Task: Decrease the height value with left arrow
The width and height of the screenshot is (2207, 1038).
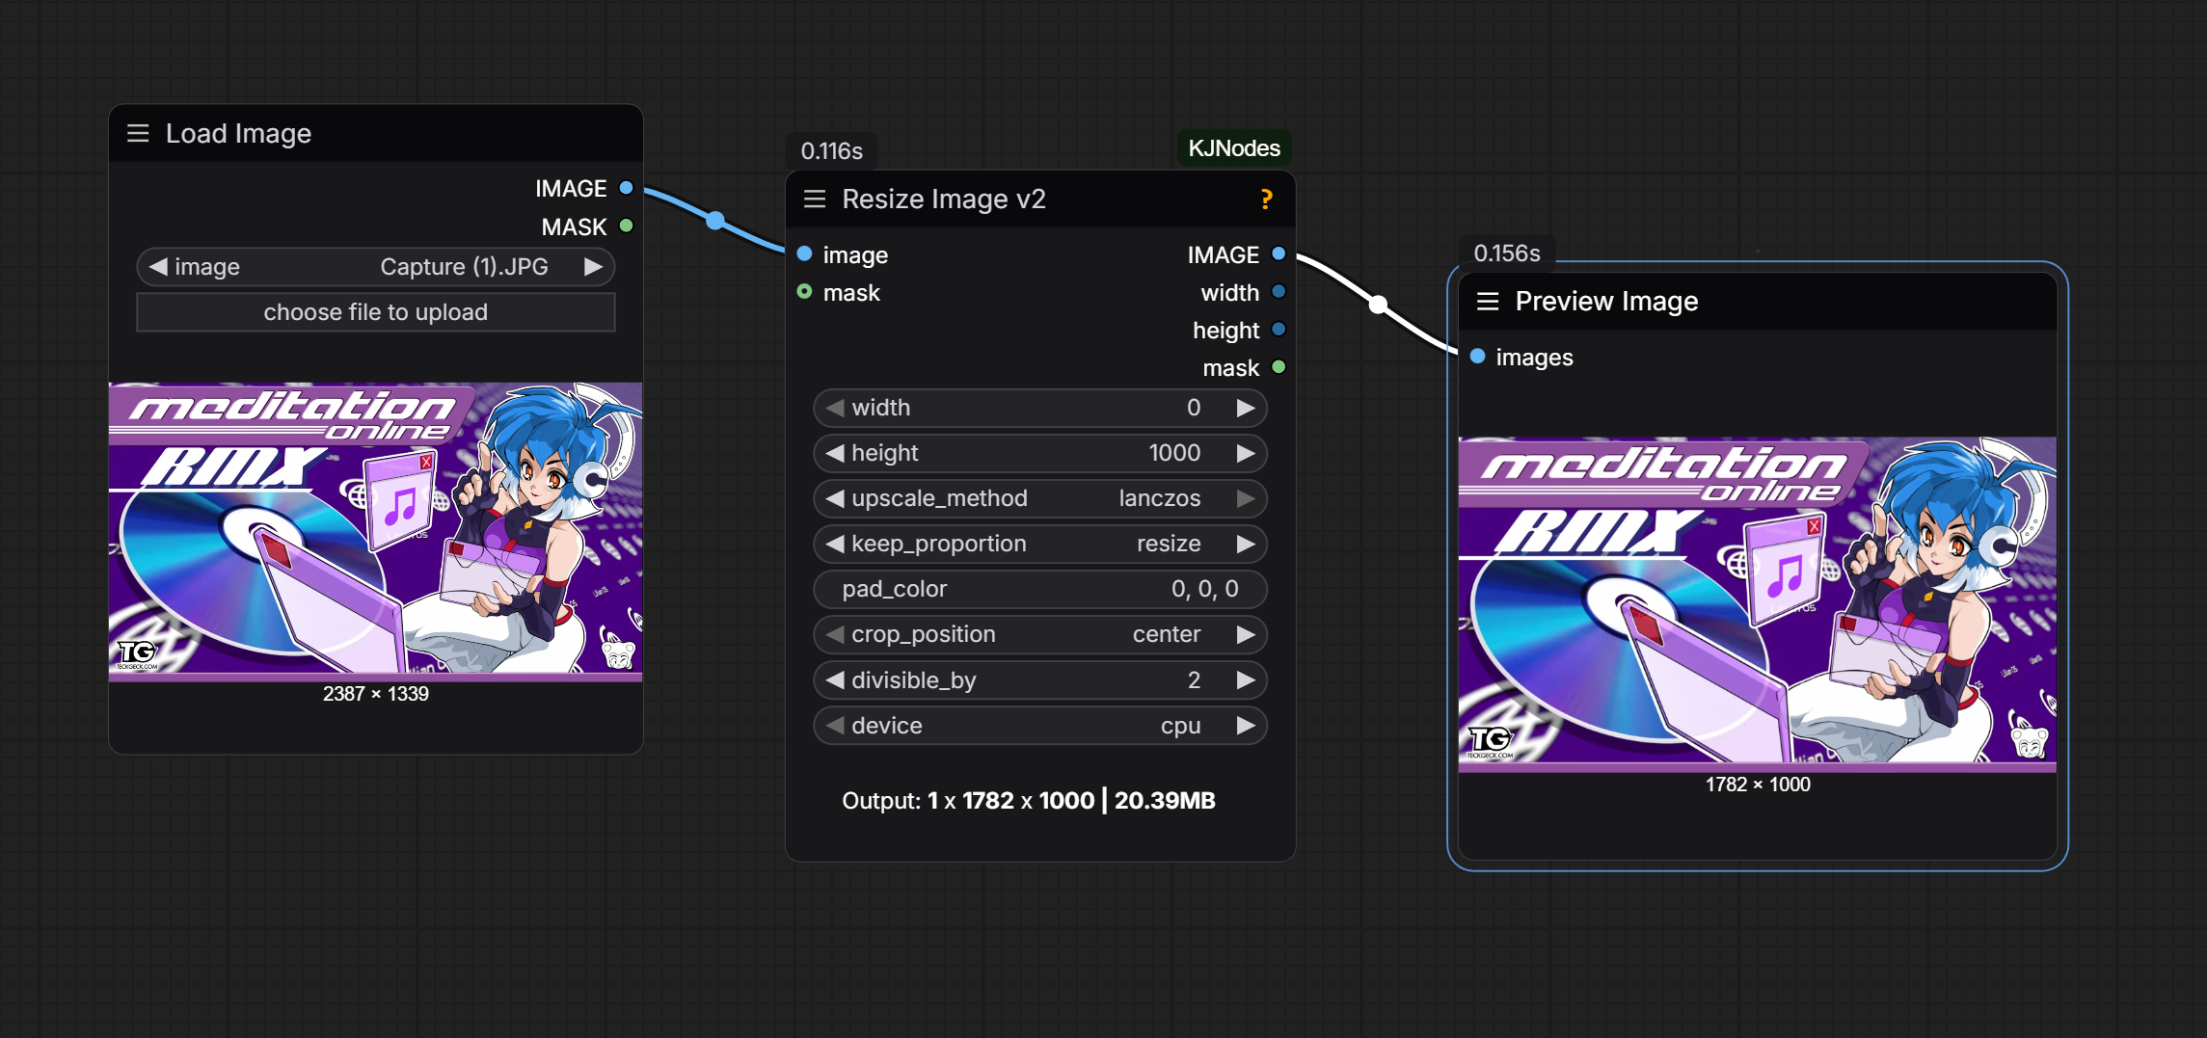Action: pyautogui.click(x=835, y=453)
